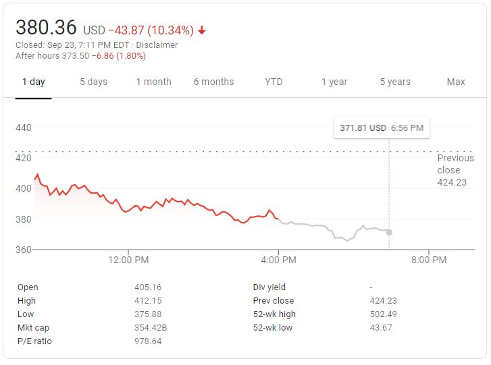Click the red down arrow price indicator
The image size is (491, 365).
tap(202, 30)
